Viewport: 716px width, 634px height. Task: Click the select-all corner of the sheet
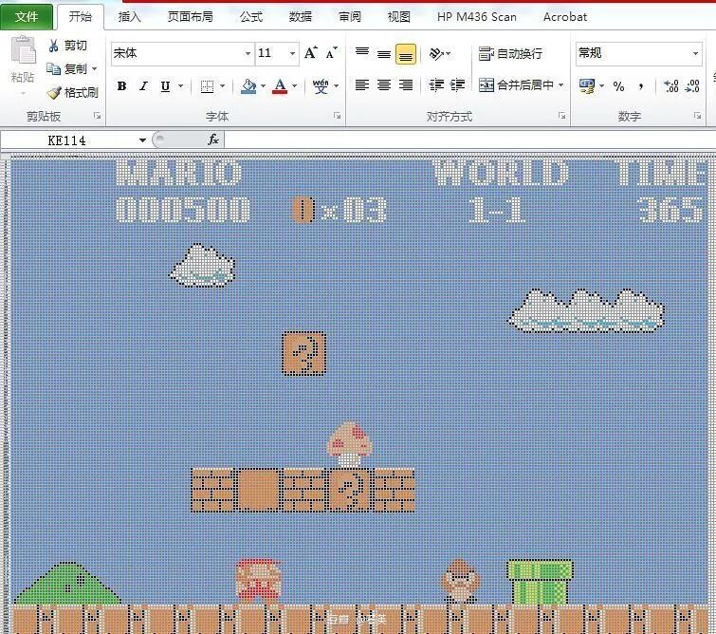(x=6, y=157)
